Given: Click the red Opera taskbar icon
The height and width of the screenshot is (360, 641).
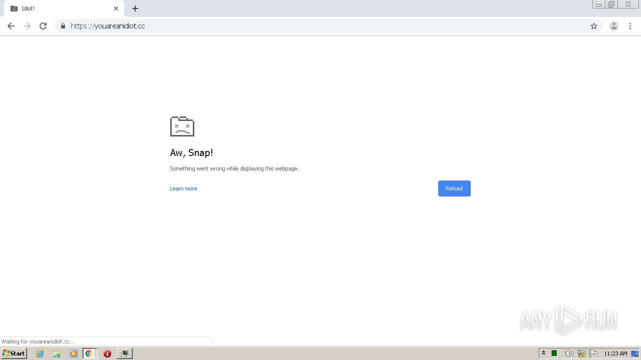Looking at the screenshot, I should [x=107, y=353].
